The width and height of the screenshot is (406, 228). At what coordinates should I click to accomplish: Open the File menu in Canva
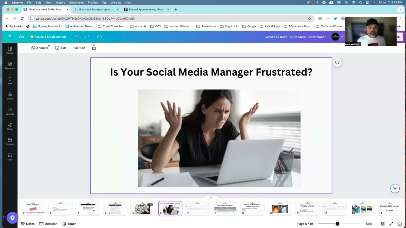point(22,37)
